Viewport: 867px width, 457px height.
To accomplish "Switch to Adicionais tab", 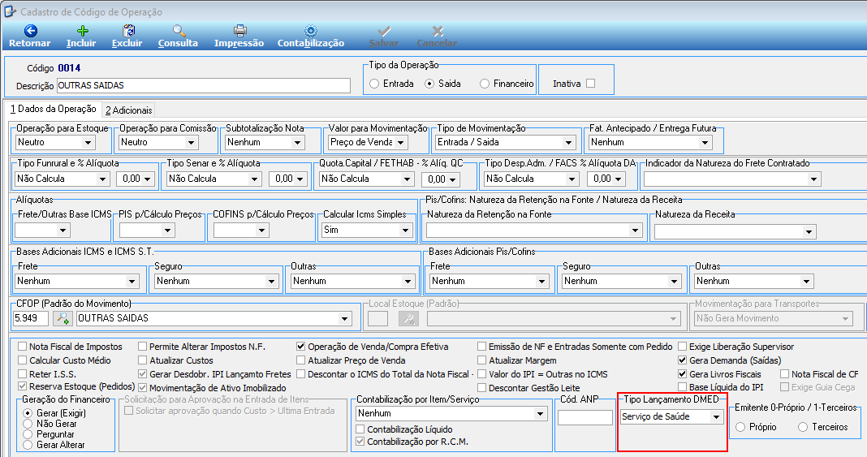I will coord(129,110).
